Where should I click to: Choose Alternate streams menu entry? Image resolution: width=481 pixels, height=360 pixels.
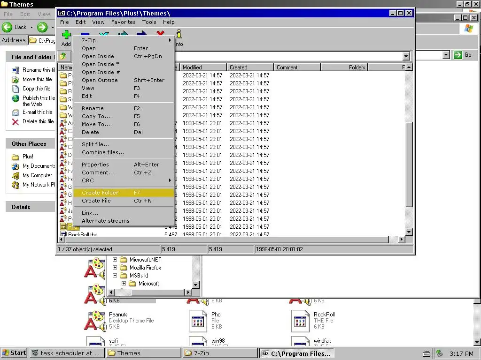pyautogui.click(x=124, y=221)
